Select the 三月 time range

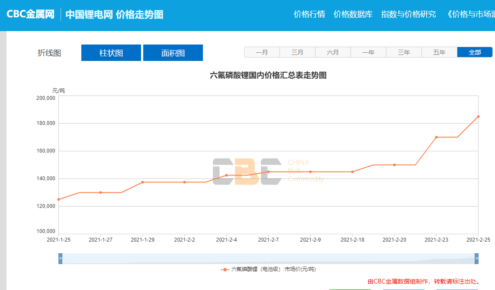(297, 52)
